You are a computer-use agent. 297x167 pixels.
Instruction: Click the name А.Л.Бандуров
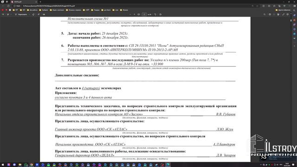click(224, 144)
